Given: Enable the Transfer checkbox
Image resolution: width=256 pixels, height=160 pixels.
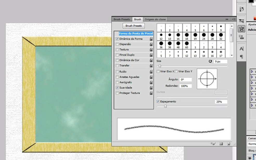Looking at the screenshot, I should pyautogui.click(x=117, y=65).
